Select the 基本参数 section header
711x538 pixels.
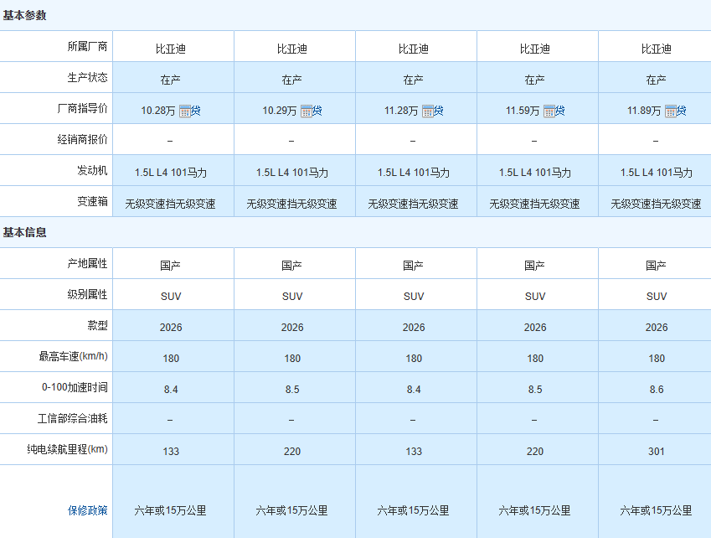pyautogui.click(x=24, y=15)
